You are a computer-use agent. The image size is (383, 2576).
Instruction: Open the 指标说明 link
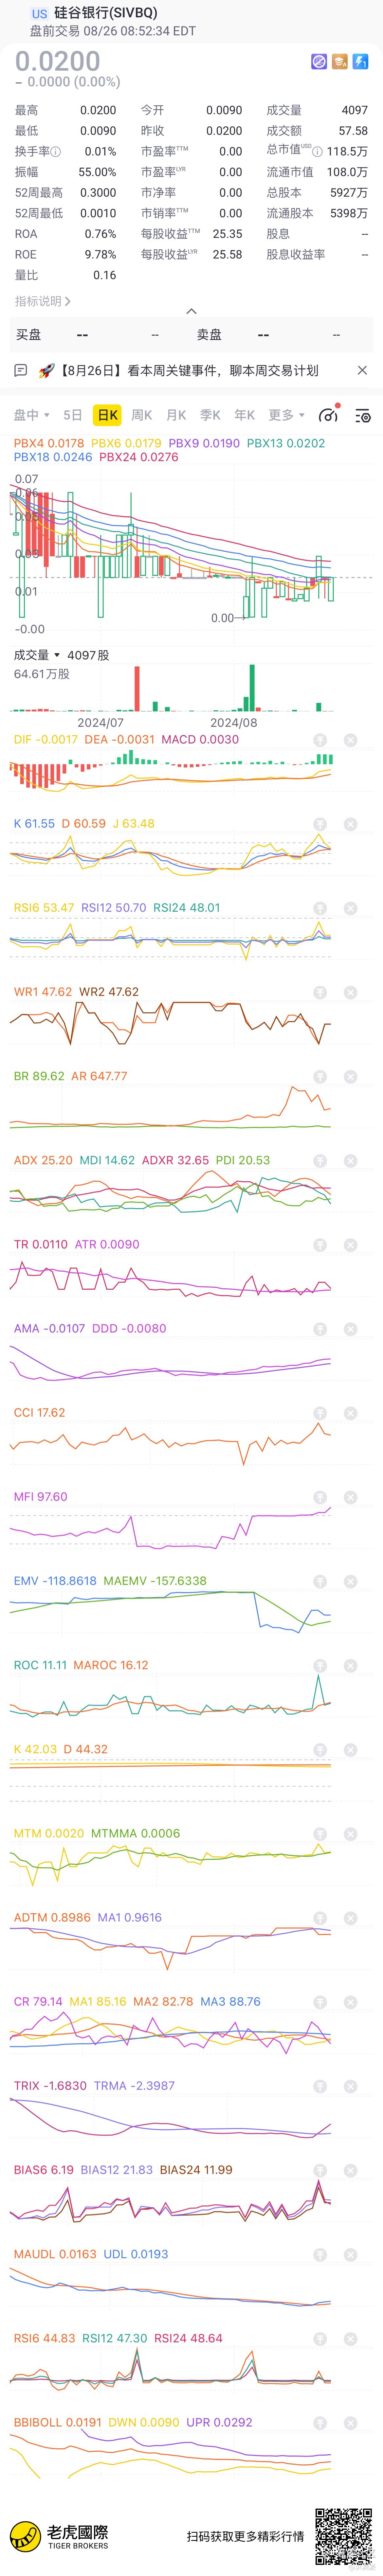coord(42,301)
